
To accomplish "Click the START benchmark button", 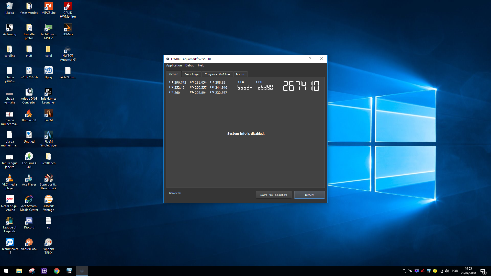I will (309, 195).
